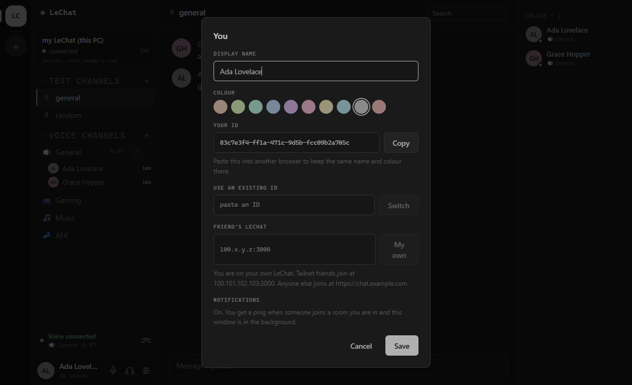This screenshot has height=385, width=632.
Task: Join the Gaming voice channel
Action: click(96, 200)
